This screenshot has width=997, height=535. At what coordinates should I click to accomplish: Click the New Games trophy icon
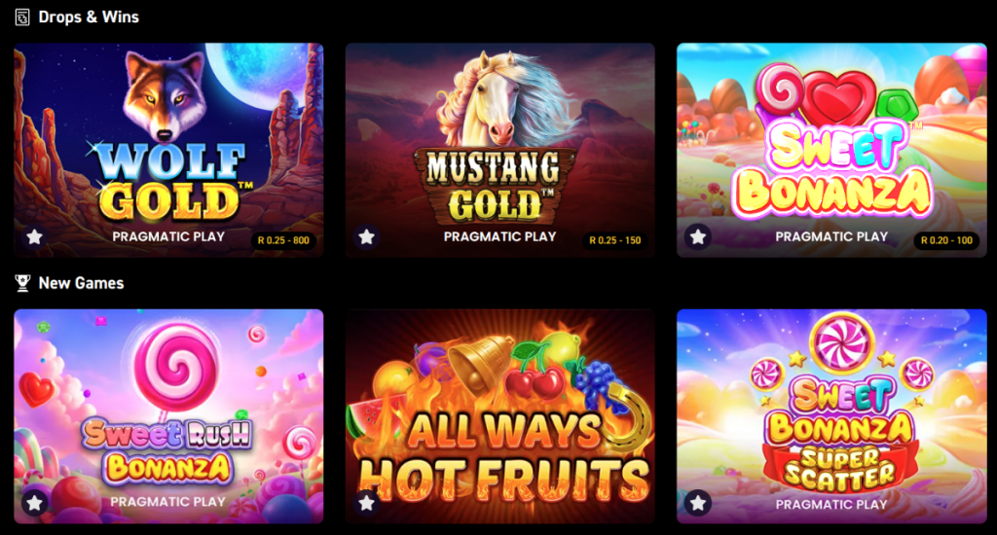22,283
